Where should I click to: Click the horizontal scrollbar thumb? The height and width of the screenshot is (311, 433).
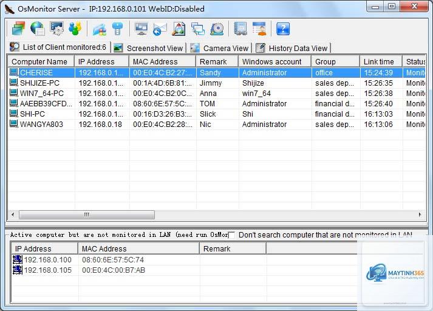(87, 214)
